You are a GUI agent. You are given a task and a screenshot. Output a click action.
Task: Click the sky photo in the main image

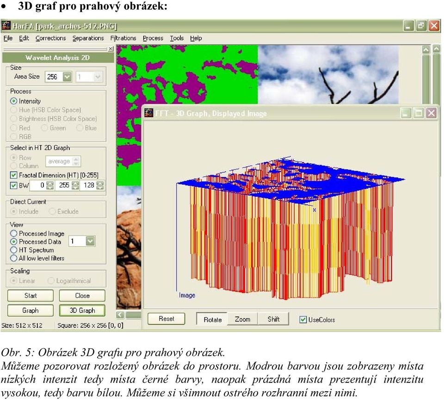(x=328, y=75)
